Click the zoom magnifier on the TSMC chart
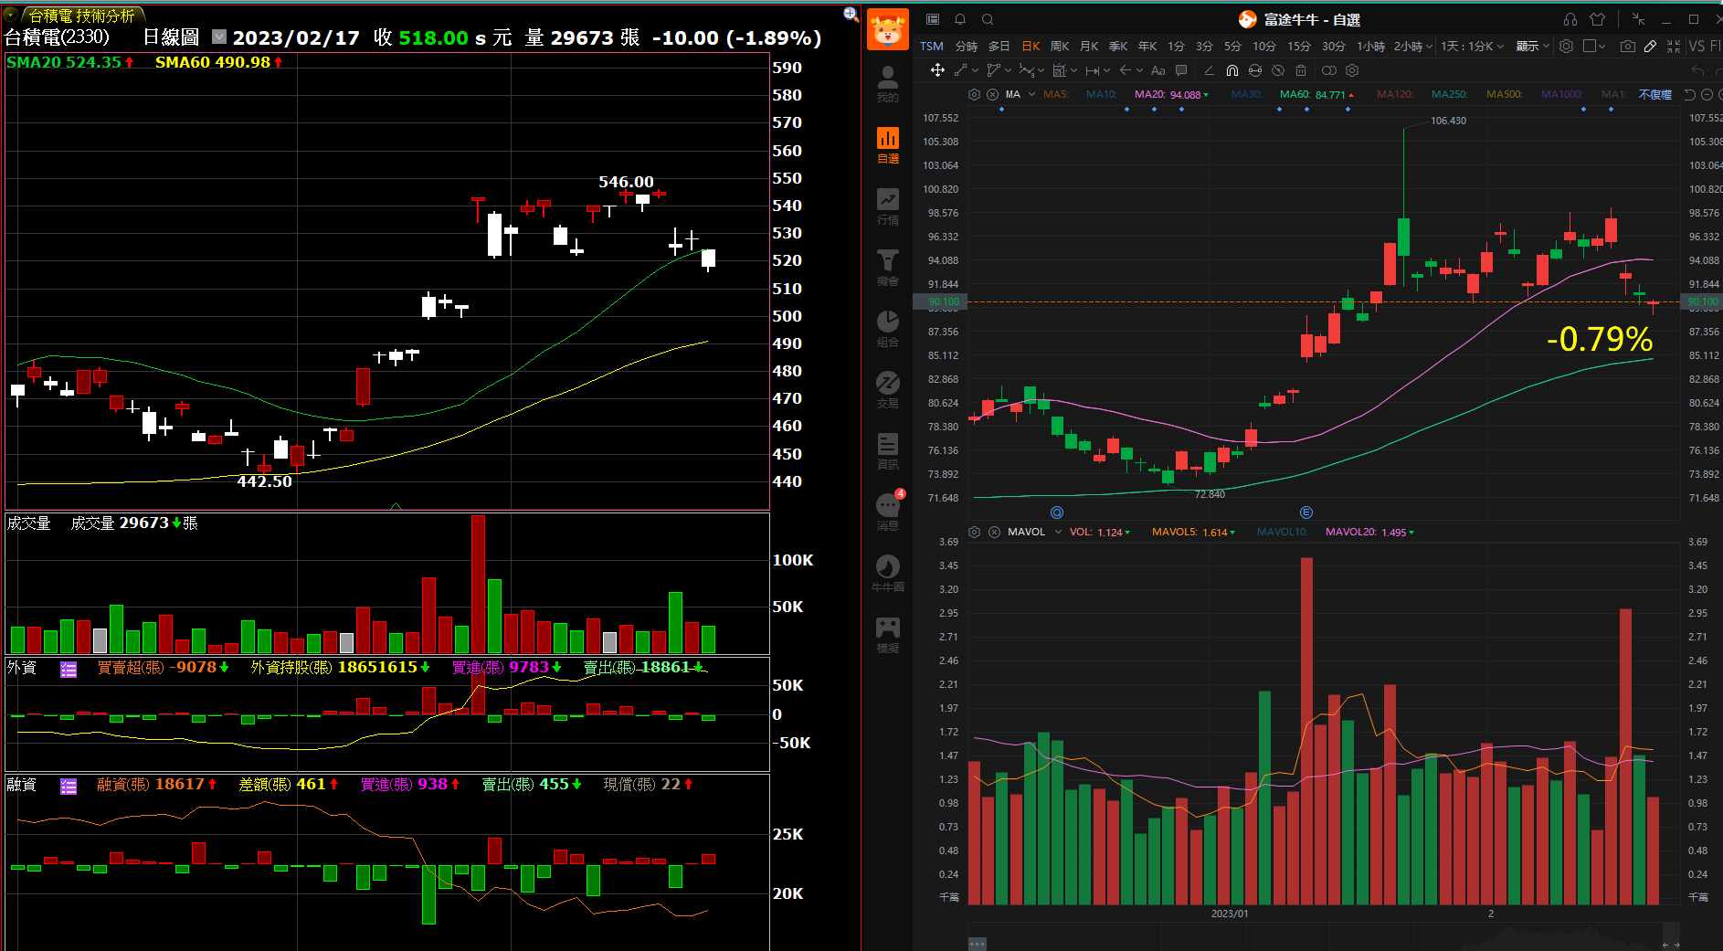1723x951 pixels. click(x=851, y=14)
